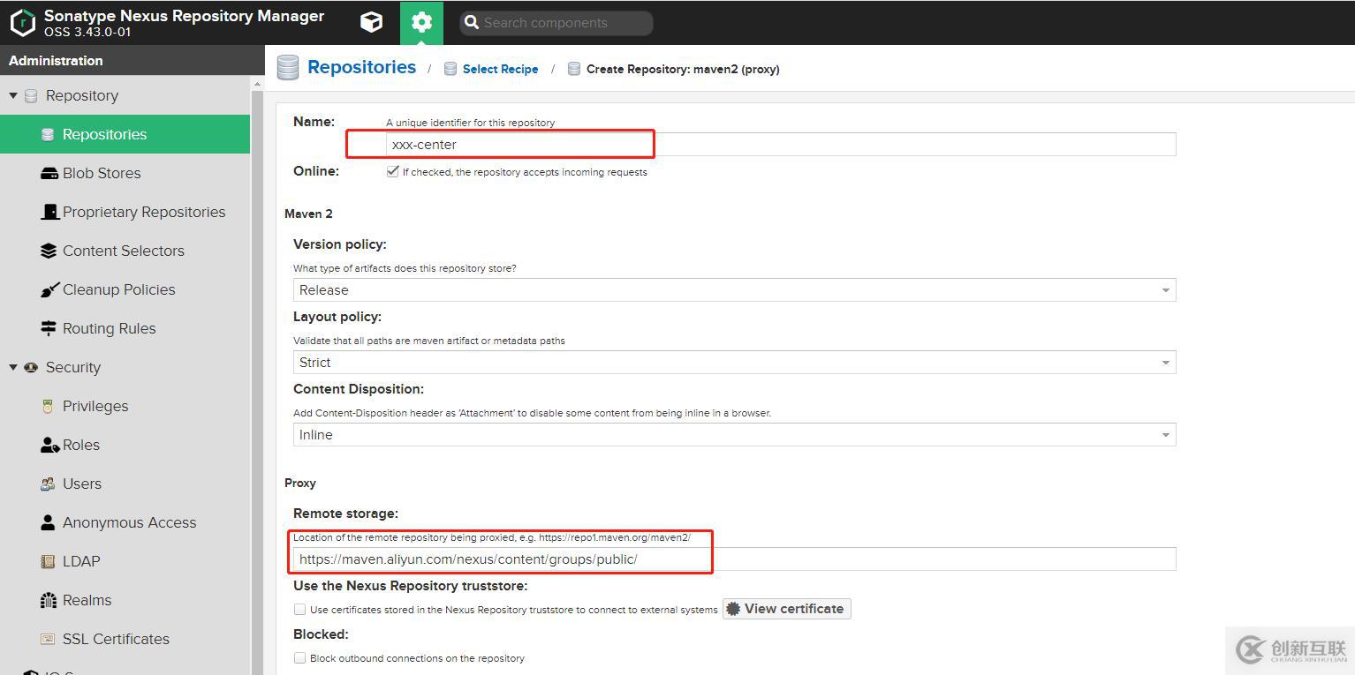Click the large Repositories header database icon
1355x675 pixels.
[x=288, y=68]
